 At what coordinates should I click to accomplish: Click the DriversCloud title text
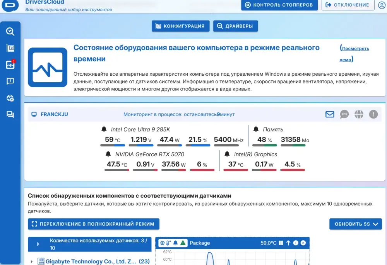pos(45,2)
